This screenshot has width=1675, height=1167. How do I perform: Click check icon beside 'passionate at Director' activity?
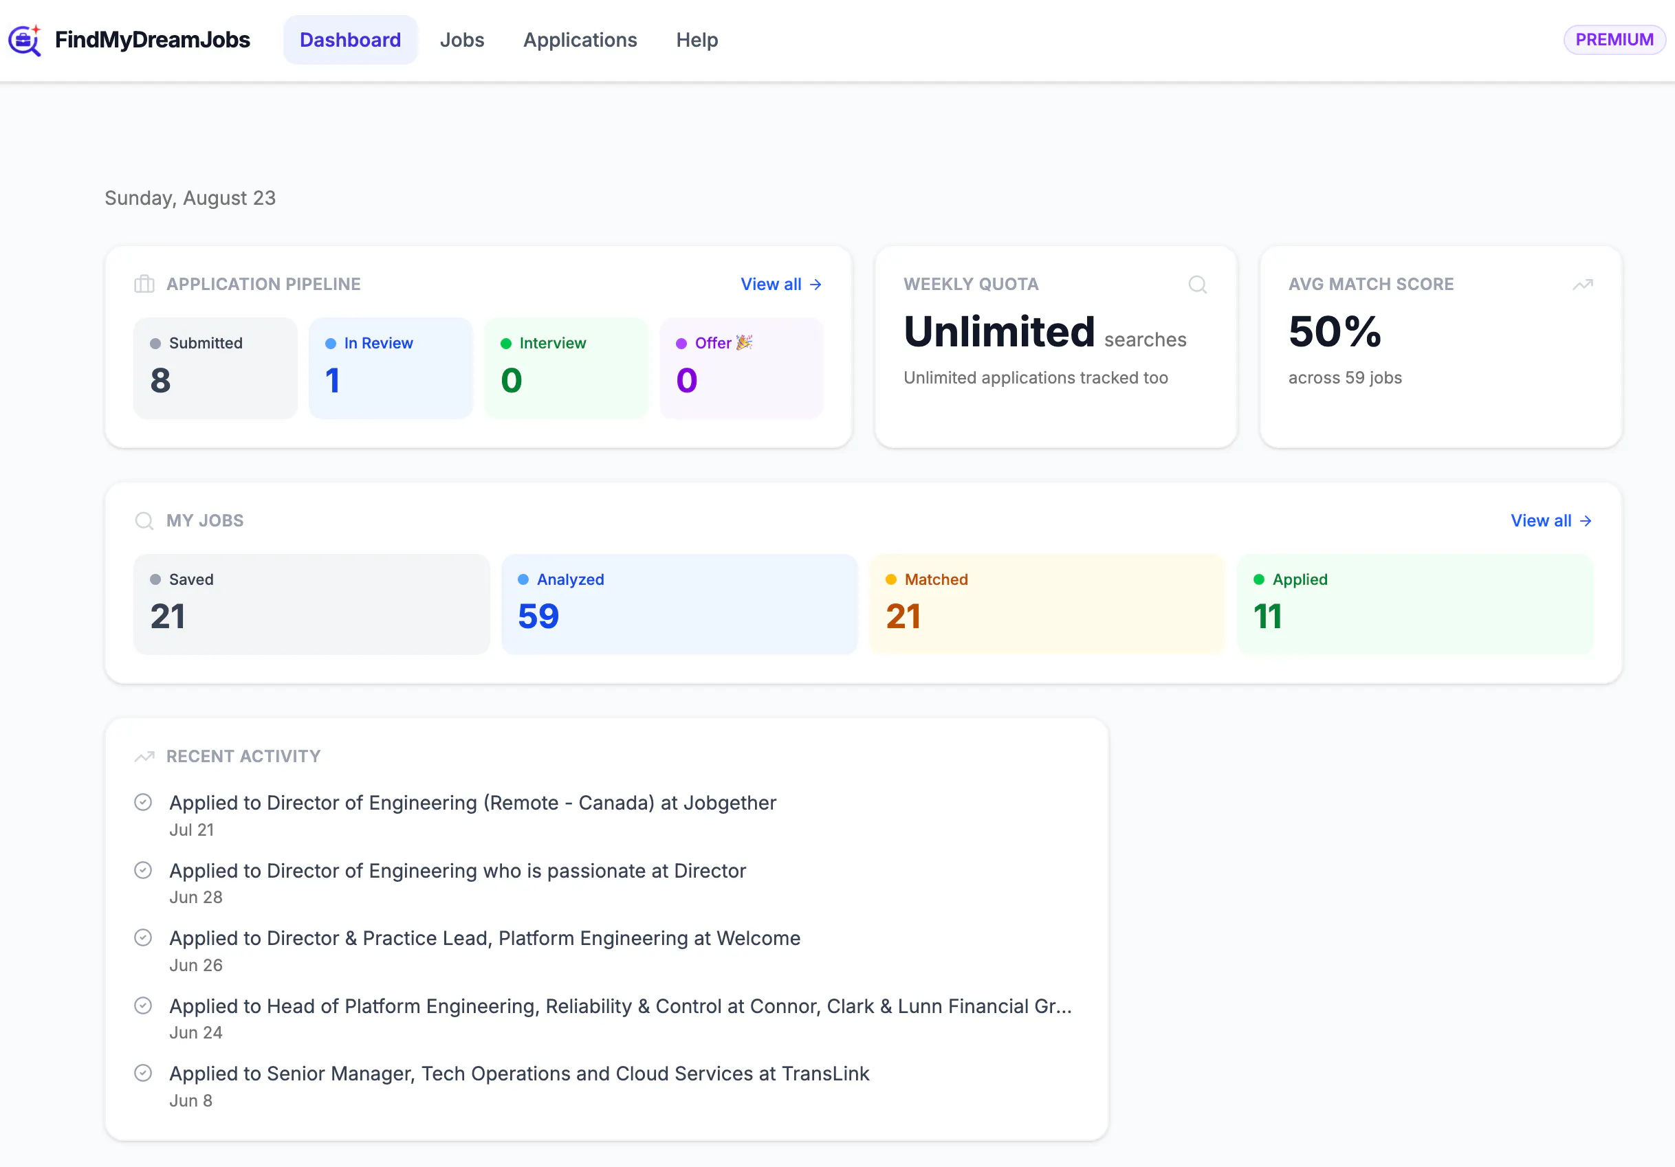tap(143, 870)
